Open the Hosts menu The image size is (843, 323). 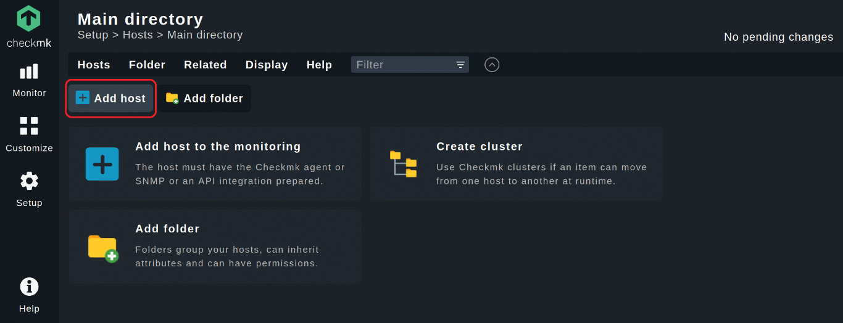click(94, 65)
